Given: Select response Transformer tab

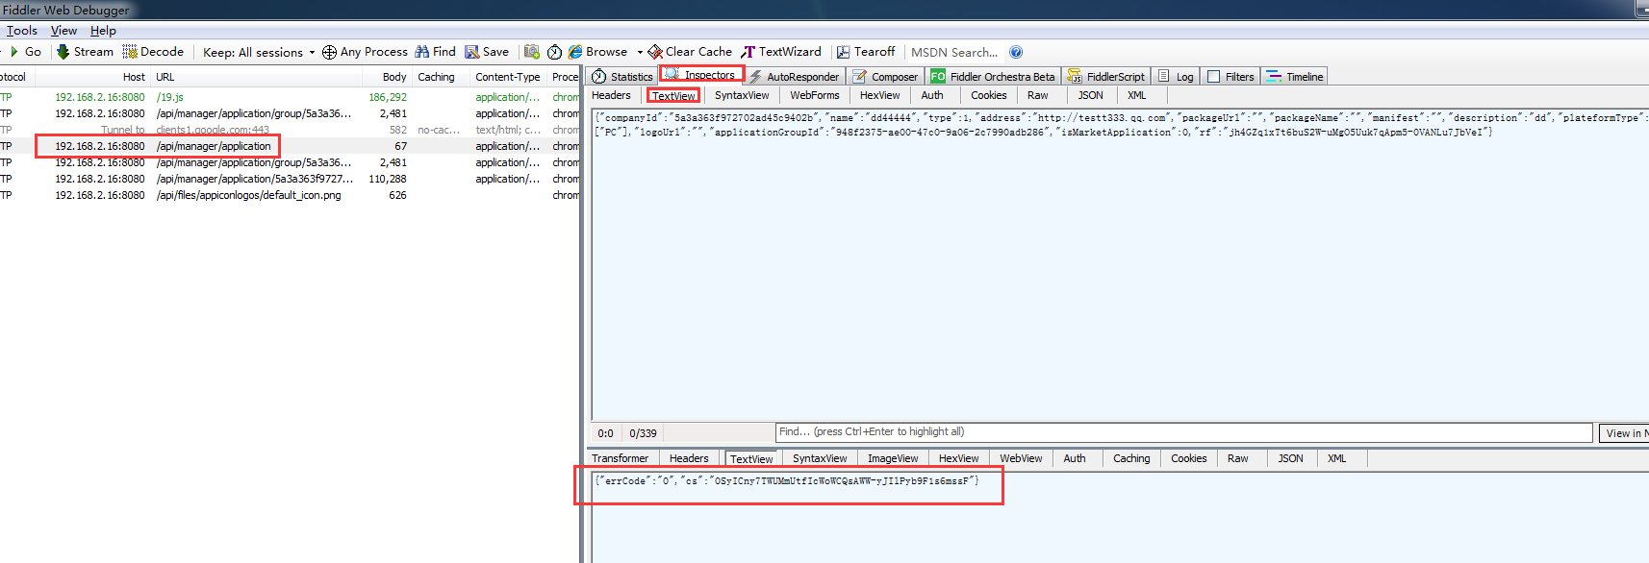Looking at the screenshot, I should pyautogui.click(x=620, y=458).
